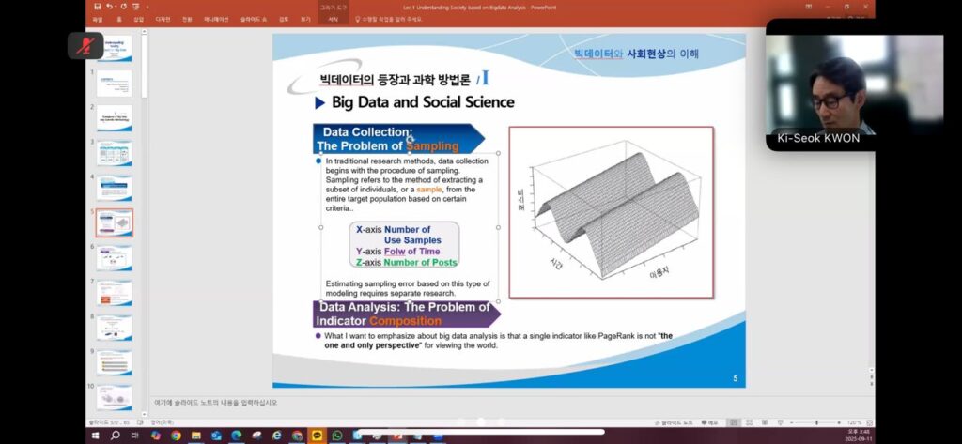Open the 파일 (File) tab
The width and height of the screenshot is (962, 444).
[x=98, y=19]
